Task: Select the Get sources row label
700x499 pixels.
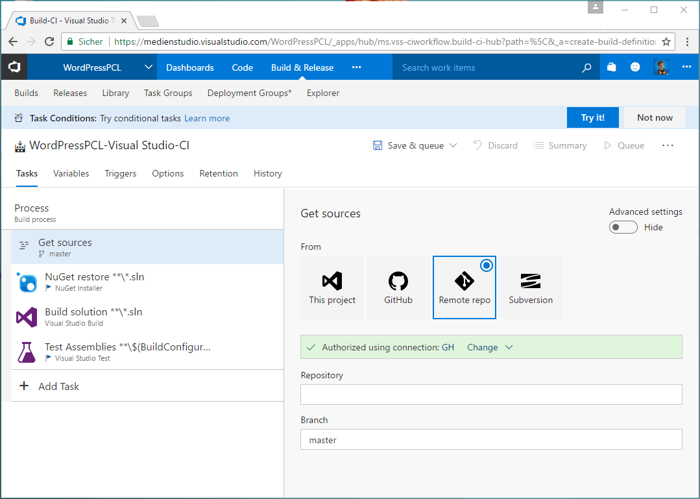Action: pyautogui.click(x=65, y=242)
